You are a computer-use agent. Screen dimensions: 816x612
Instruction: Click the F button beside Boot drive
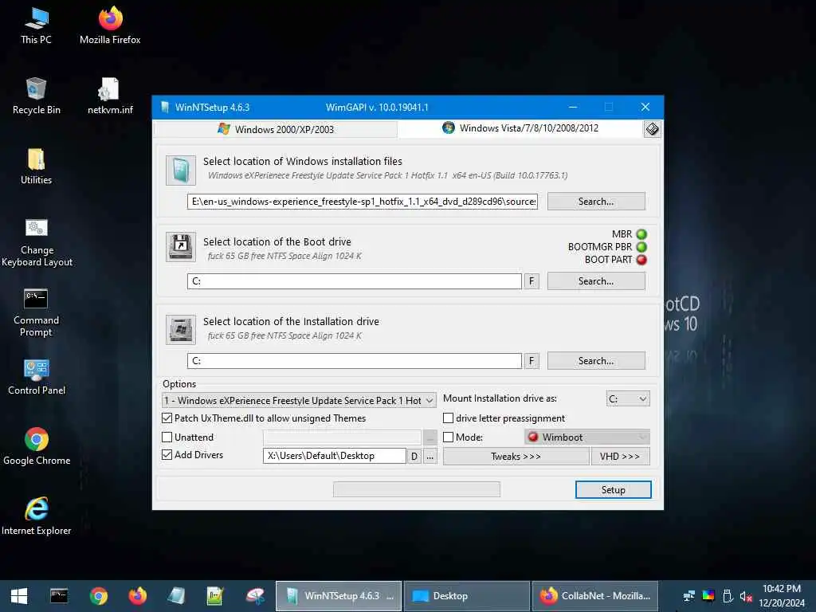point(532,281)
